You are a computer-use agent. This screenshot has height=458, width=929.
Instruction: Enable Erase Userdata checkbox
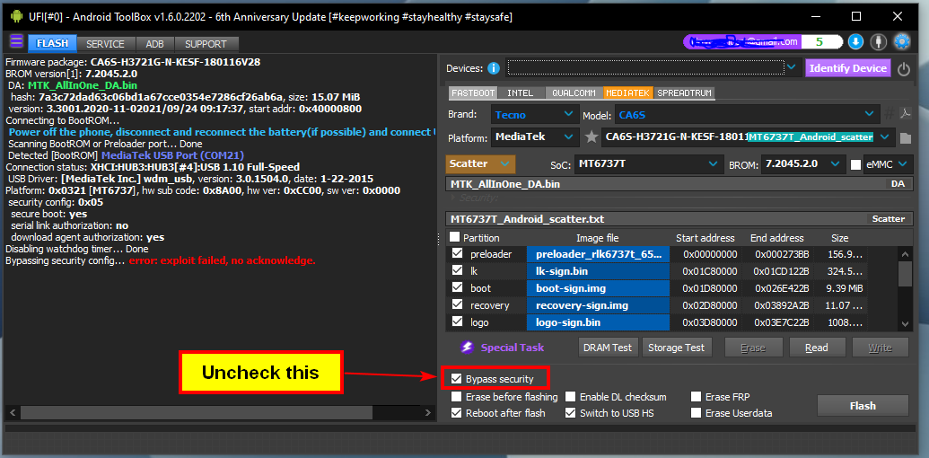pos(697,413)
